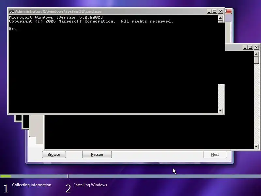Close the Windows setup dialog with red X
Screen dimensions: 261x196
[x=228, y=11]
